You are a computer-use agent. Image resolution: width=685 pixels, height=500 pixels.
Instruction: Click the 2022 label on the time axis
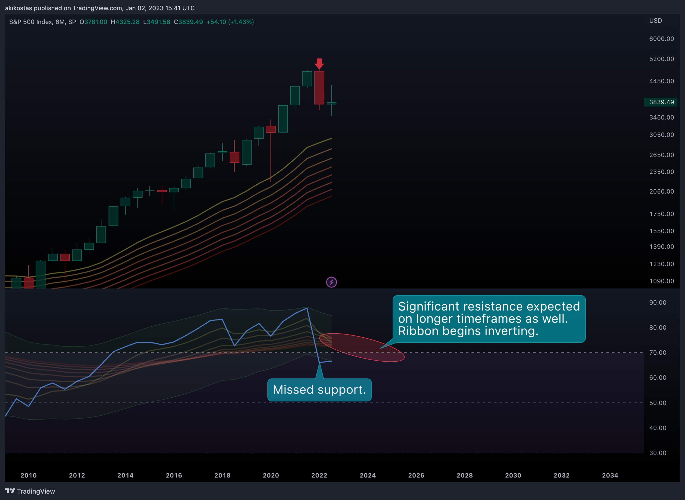pyautogui.click(x=319, y=475)
